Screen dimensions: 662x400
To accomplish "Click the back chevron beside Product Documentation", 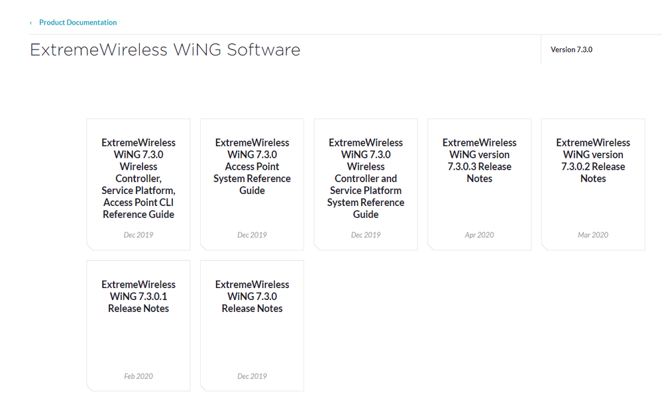I will click(30, 23).
